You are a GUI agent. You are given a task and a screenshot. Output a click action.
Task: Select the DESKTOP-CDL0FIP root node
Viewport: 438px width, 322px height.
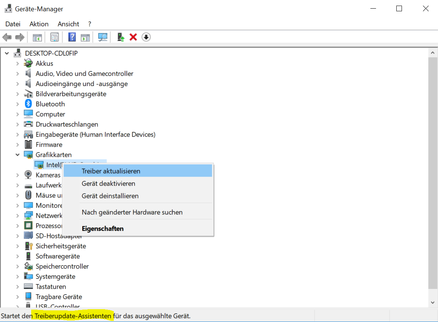pyautogui.click(x=51, y=53)
